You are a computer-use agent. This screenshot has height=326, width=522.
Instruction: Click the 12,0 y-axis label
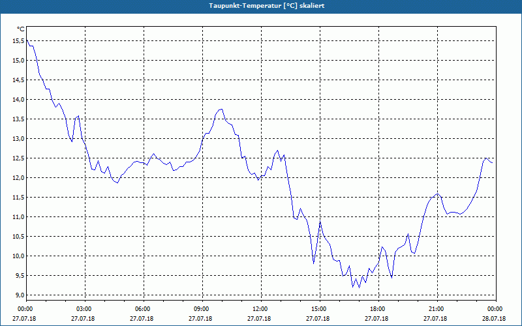(19, 178)
